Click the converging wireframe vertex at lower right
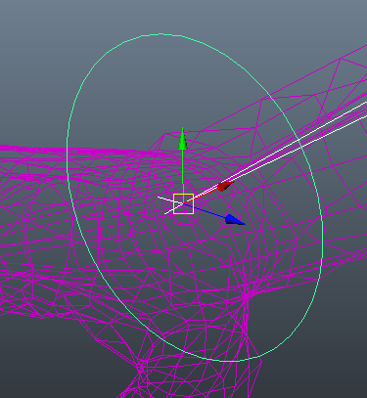 246,296
